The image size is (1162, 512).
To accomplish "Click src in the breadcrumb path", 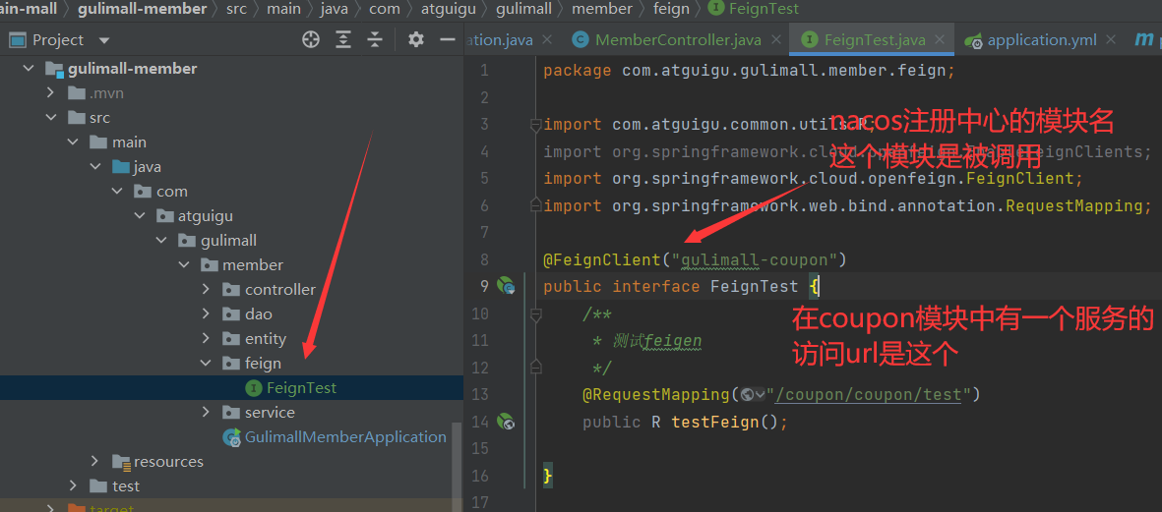I will (x=236, y=9).
